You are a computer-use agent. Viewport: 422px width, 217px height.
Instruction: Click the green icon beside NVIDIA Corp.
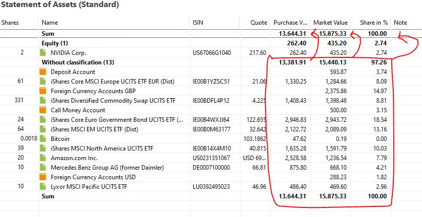(43, 52)
